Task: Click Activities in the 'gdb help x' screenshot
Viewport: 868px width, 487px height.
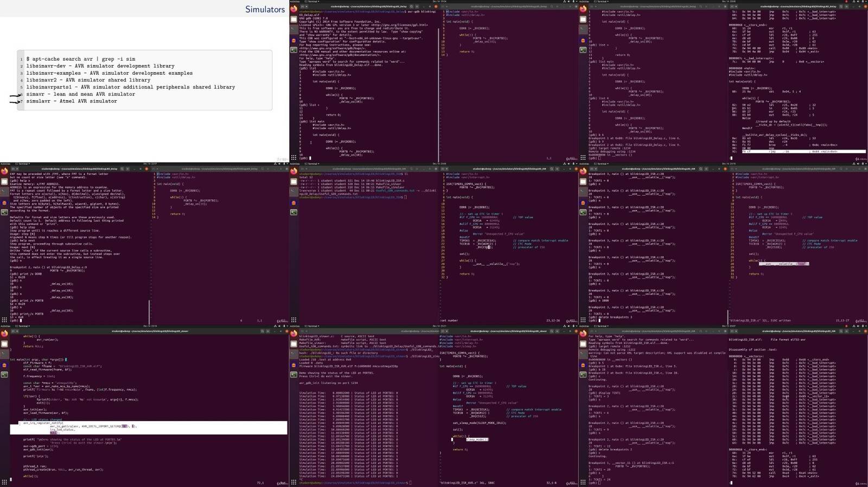Action: click(x=5, y=164)
